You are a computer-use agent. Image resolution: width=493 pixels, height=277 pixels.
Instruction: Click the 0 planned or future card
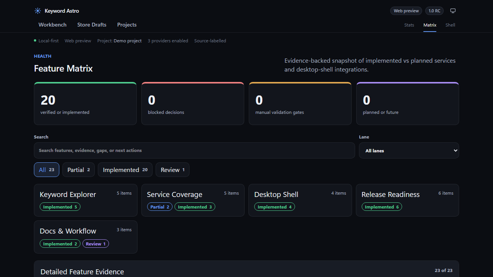click(407, 103)
